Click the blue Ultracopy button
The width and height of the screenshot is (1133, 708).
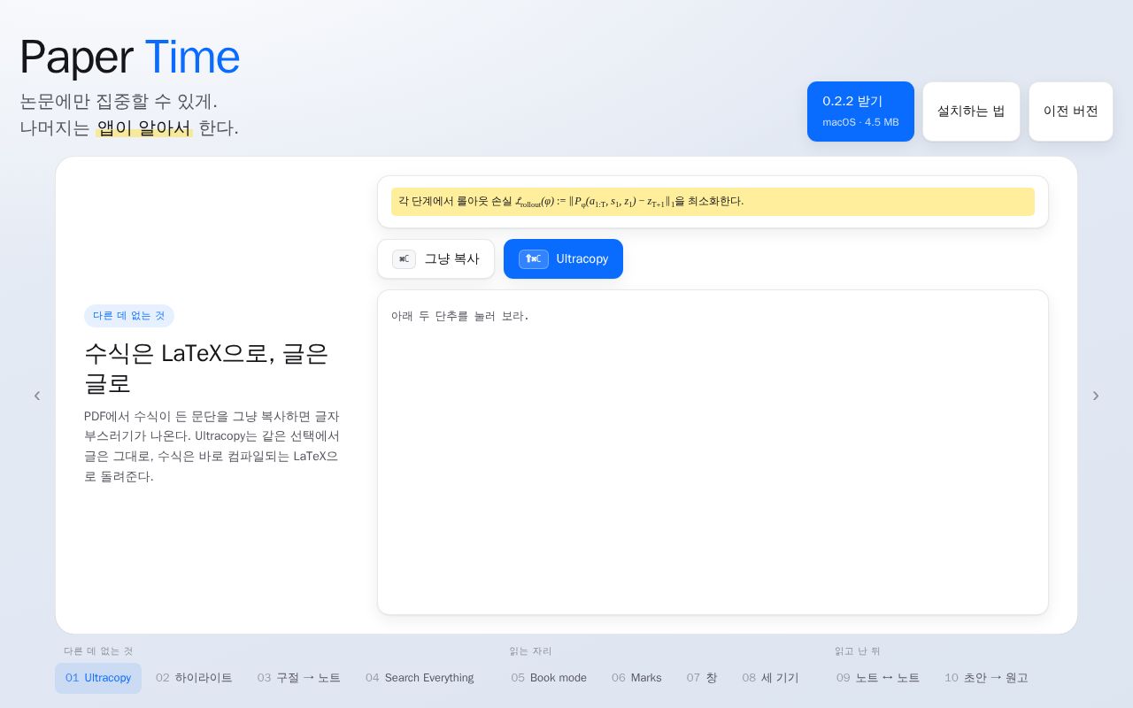tap(563, 259)
